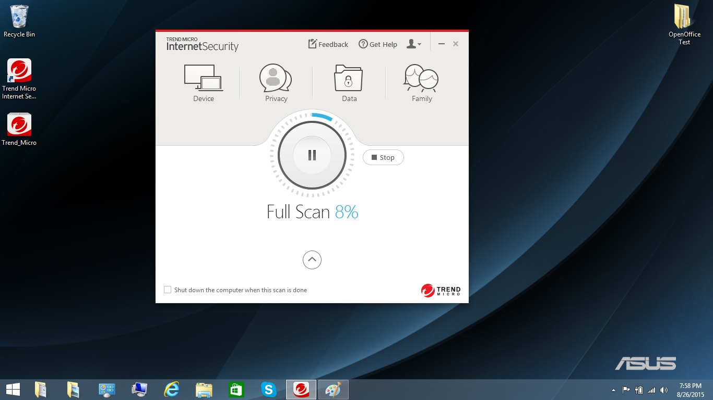Open the Windows Store taskbar icon
Image resolution: width=713 pixels, height=400 pixels.
236,389
